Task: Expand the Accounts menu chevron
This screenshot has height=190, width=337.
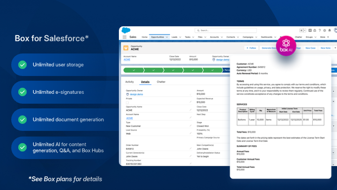Action: click(222, 37)
